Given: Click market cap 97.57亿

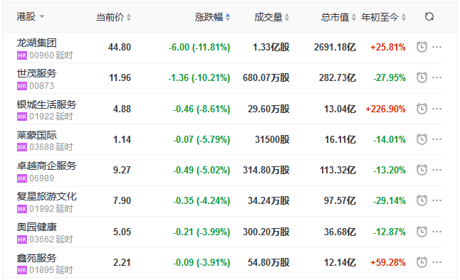Looking at the screenshot, I should point(340,200).
